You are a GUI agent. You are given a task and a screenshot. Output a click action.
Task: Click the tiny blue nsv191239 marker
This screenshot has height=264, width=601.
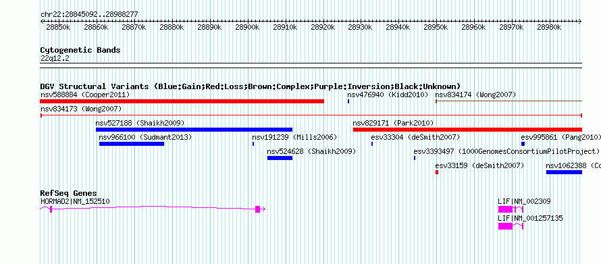point(253,144)
